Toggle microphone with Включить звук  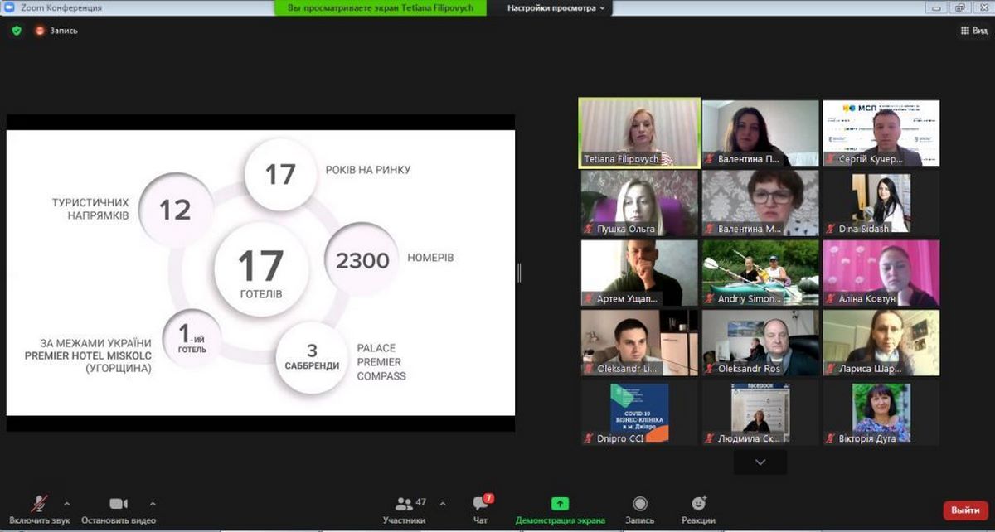[x=39, y=504]
